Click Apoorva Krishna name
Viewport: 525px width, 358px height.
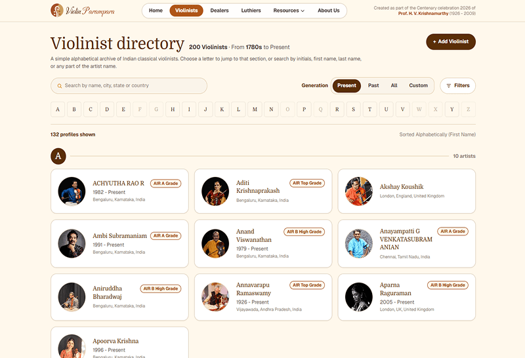(x=115, y=341)
